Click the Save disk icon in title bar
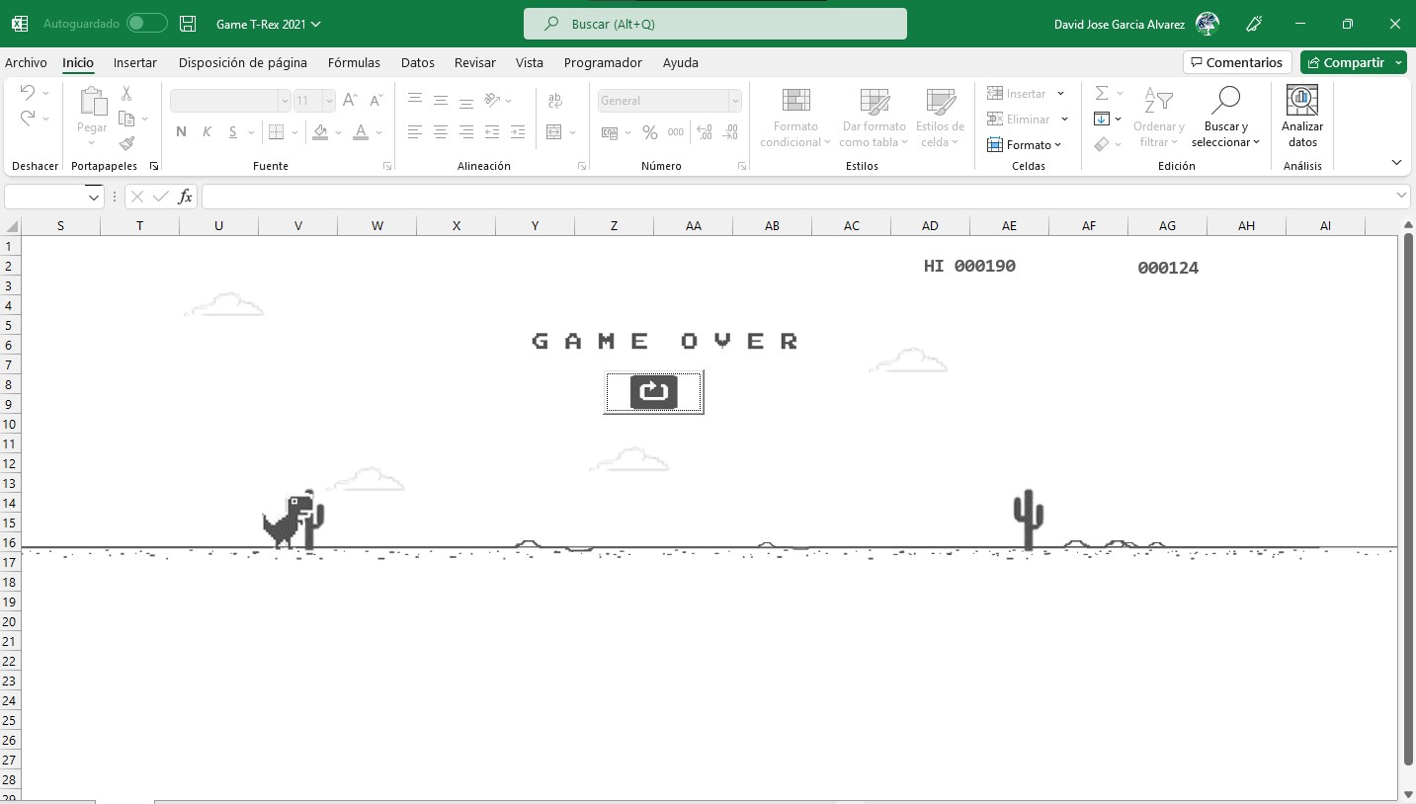 pos(189,24)
